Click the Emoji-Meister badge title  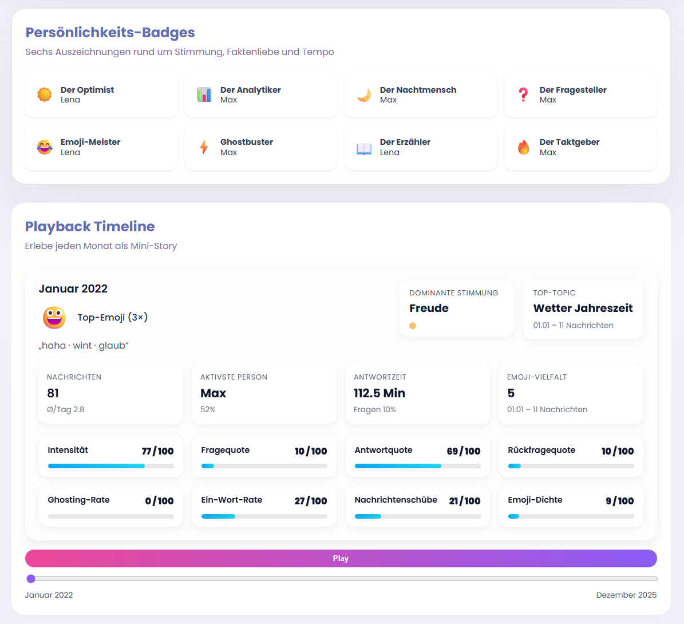(x=90, y=142)
